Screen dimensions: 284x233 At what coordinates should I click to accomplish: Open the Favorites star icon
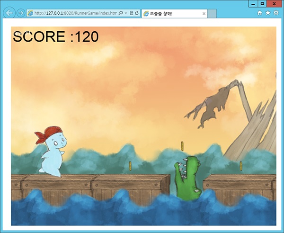coord(267,13)
